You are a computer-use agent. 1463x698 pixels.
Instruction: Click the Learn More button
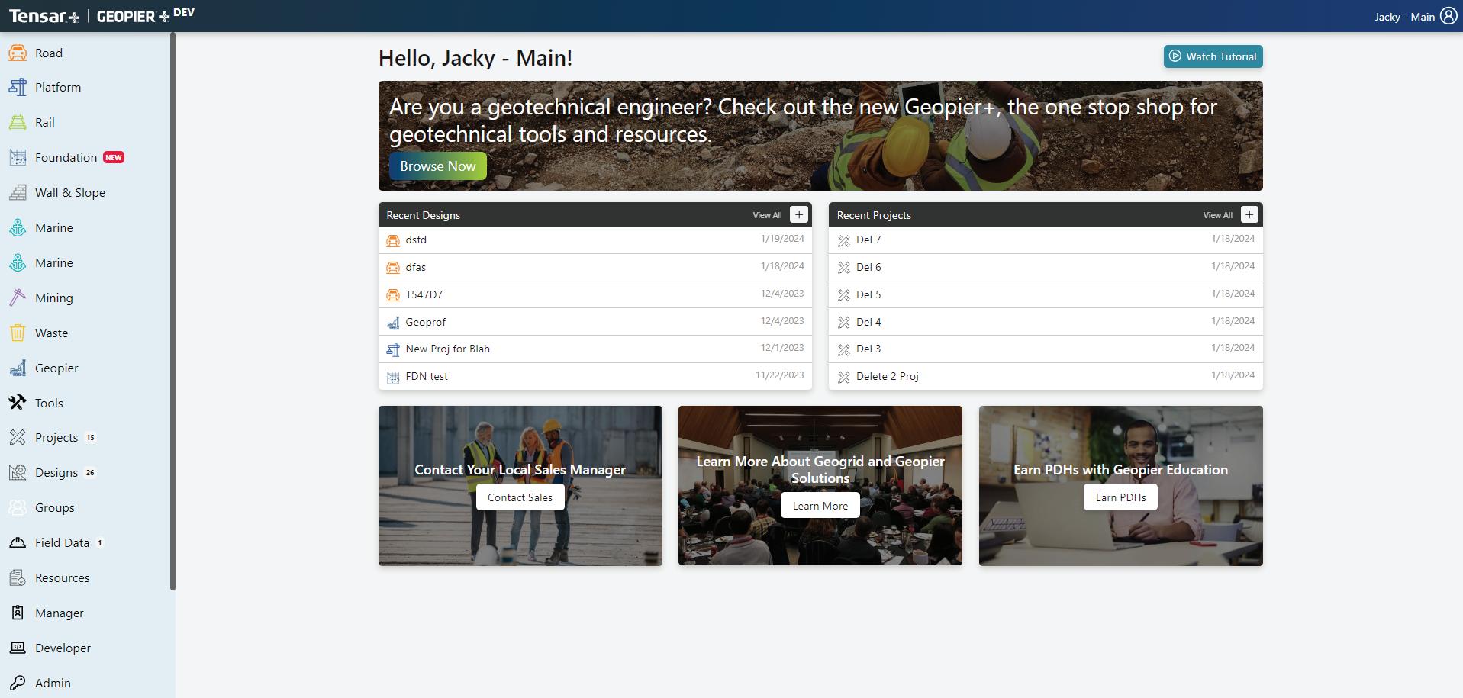click(x=820, y=506)
